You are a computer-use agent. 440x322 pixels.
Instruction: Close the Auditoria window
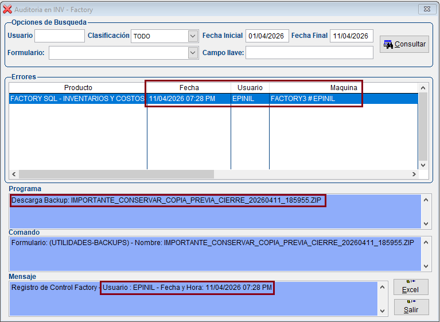tap(426, 9)
